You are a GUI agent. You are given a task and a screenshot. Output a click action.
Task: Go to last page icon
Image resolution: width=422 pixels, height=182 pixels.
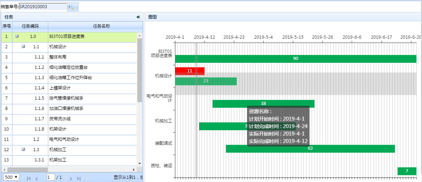pyautogui.click(x=79, y=178)
